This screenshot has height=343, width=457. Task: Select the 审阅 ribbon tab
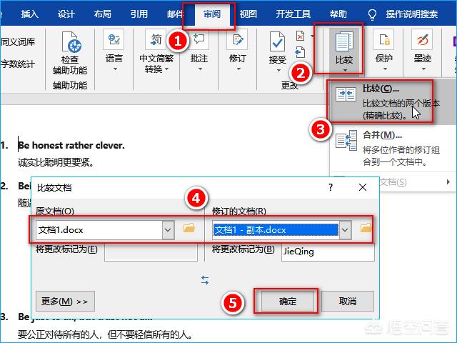(x=212, y=14)
